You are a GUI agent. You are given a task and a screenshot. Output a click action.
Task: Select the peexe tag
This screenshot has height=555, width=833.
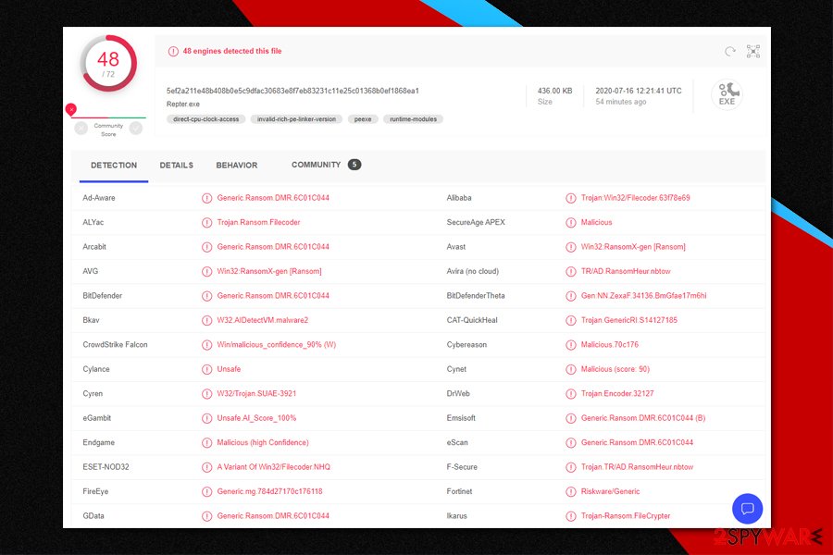point(363,119)
